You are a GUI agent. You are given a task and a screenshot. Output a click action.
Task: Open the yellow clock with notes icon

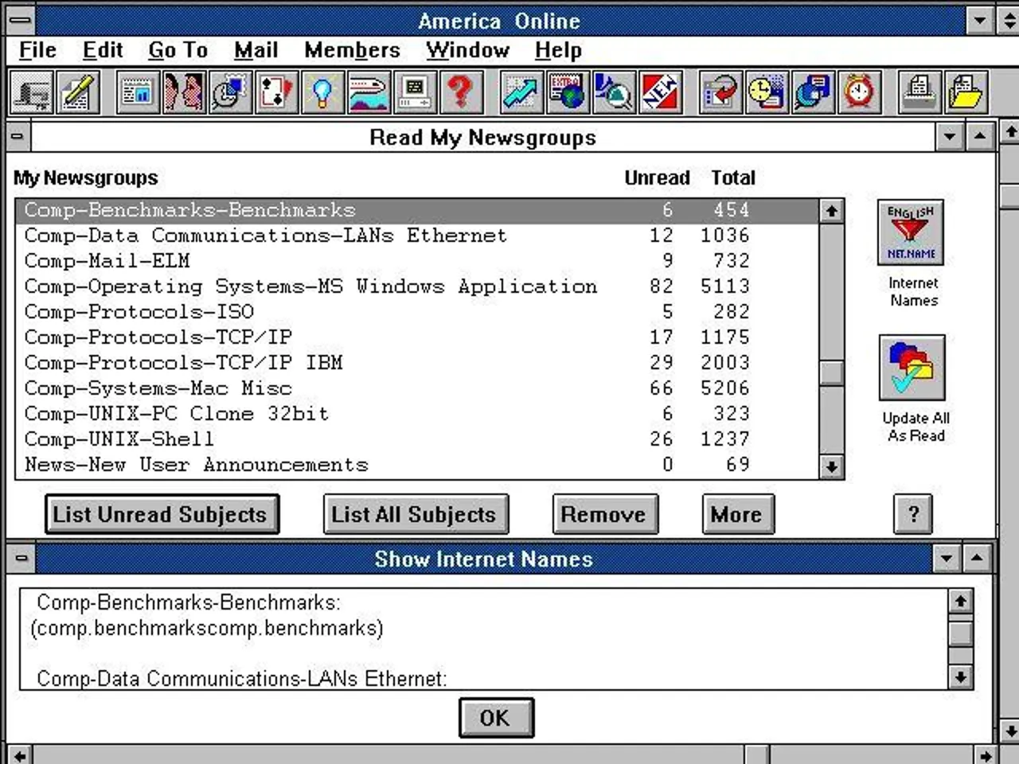[x=767, y=92]
